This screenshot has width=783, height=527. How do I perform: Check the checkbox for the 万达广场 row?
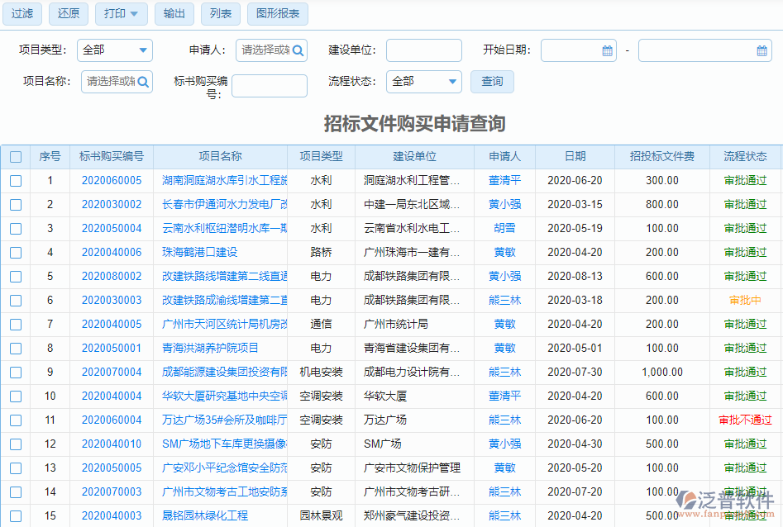point(15,420)
